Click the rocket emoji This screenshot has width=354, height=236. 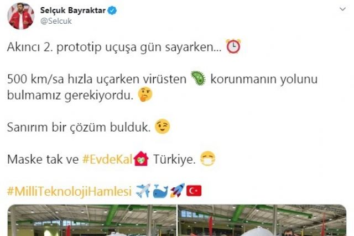click(x=178, y=191)
